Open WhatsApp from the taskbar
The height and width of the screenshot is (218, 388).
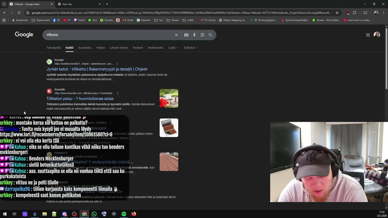[94, 214]
